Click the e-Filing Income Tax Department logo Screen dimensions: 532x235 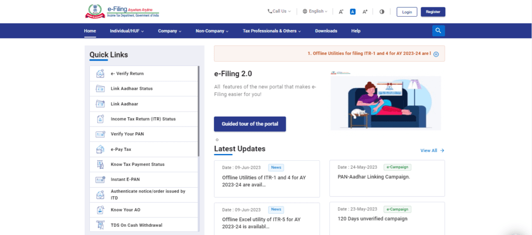(x=122, y=11)
